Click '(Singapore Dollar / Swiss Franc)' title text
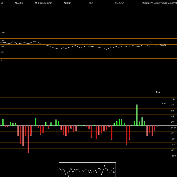 (158, 3)
